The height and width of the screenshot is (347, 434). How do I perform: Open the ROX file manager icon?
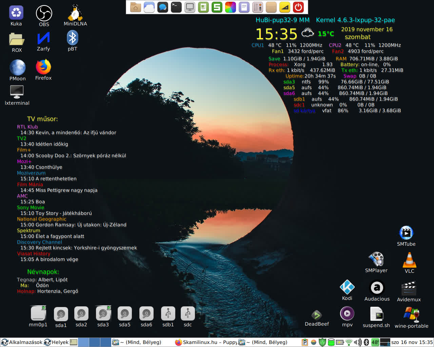tap(17, 39)
